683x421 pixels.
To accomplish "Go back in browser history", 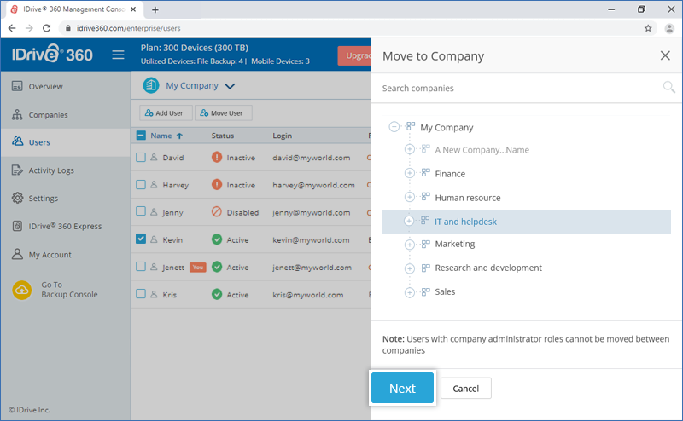I will (12, 28).
